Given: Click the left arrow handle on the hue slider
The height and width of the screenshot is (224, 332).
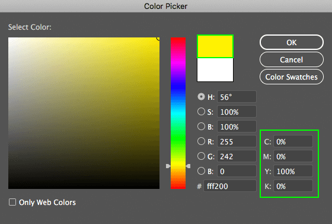Looking at the screenshot, I should pyautogui.click(x=168, y=166).
